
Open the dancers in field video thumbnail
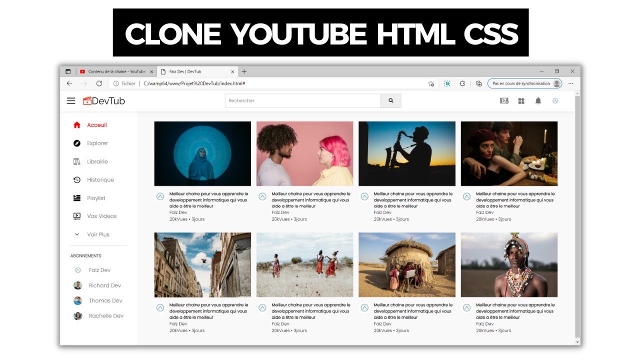click(x=305, y=265)
